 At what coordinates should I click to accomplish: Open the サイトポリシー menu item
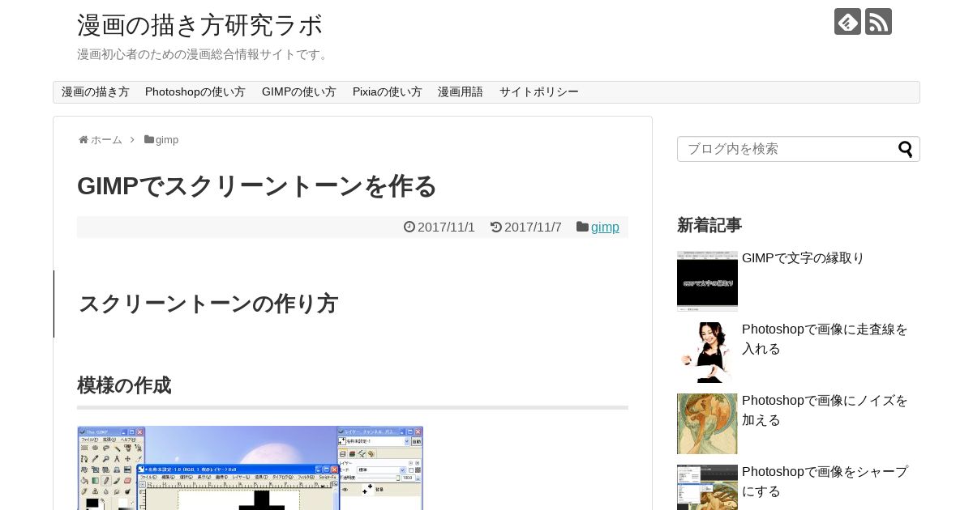(539, 92)
